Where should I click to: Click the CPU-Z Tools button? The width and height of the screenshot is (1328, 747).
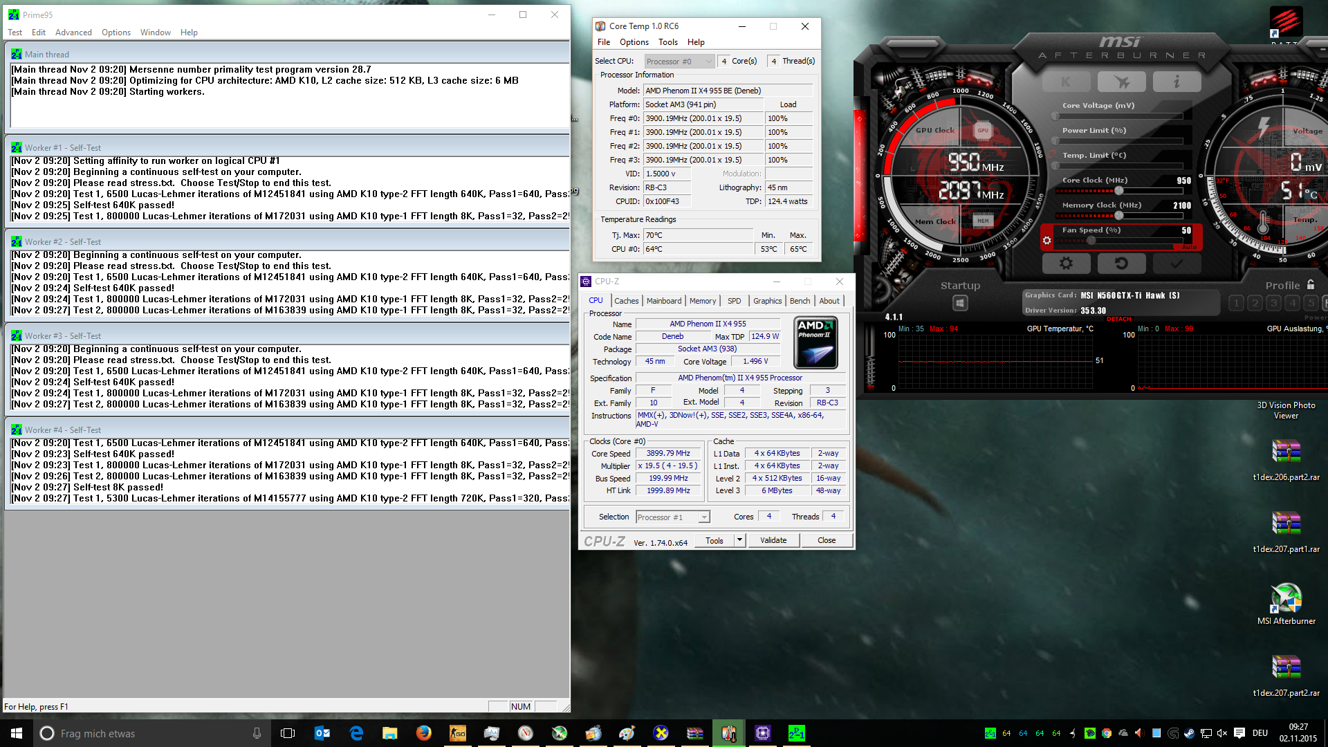point(714,541)
